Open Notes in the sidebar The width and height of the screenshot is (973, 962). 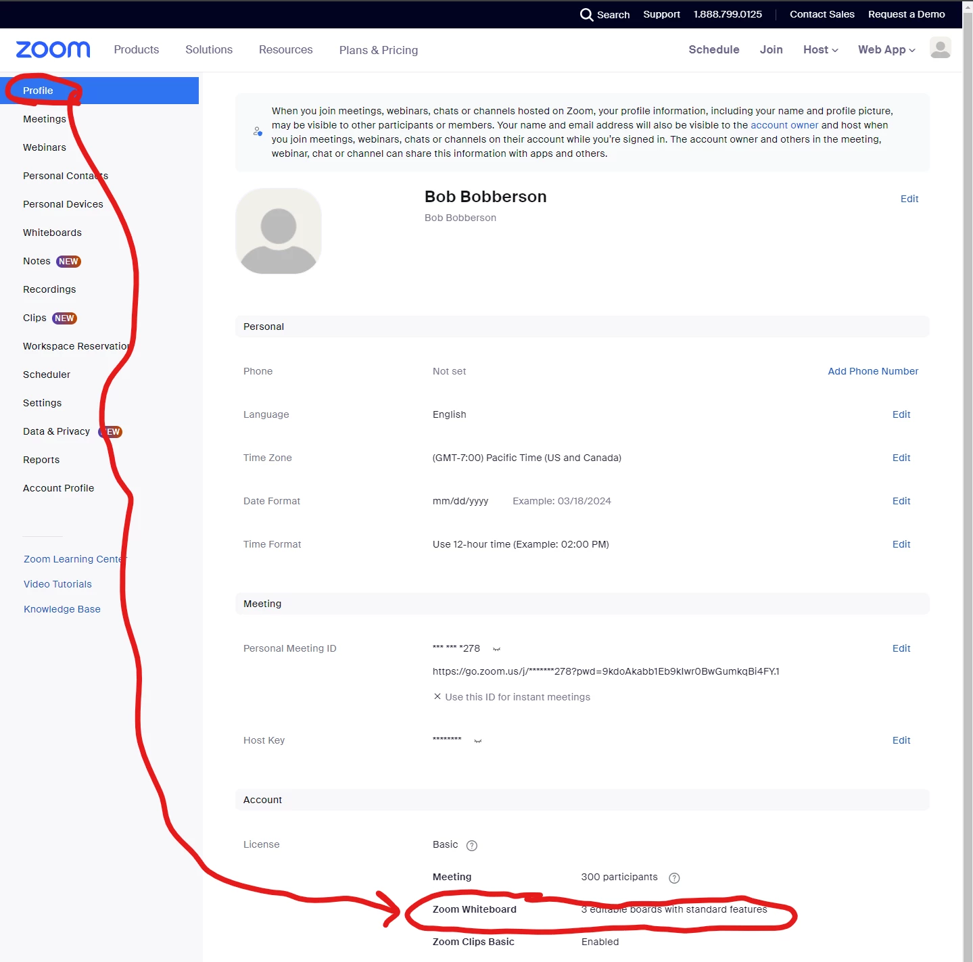click(x=37, y=261)
